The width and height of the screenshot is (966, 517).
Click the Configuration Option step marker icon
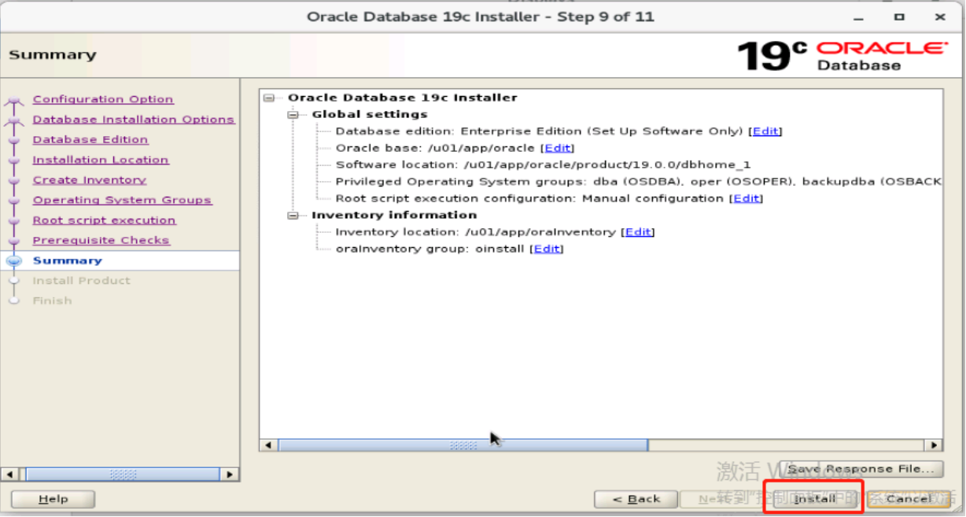coord(14,100)
